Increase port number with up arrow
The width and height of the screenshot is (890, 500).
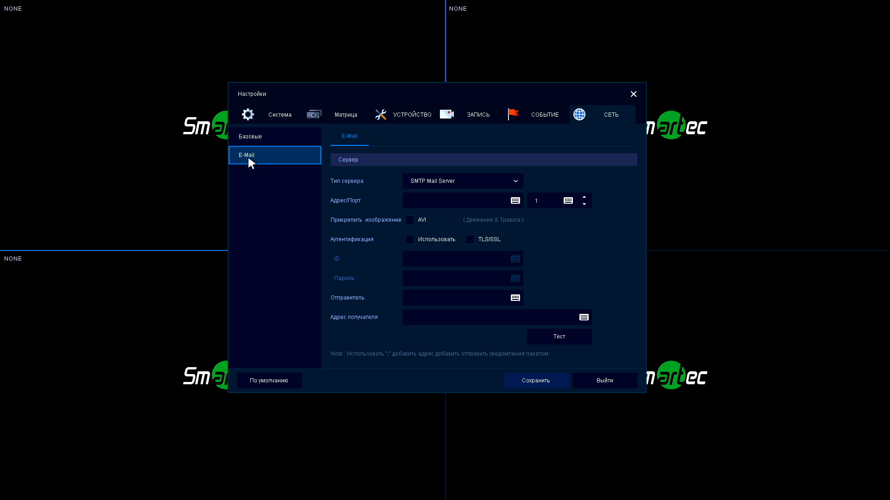[584, 197]
